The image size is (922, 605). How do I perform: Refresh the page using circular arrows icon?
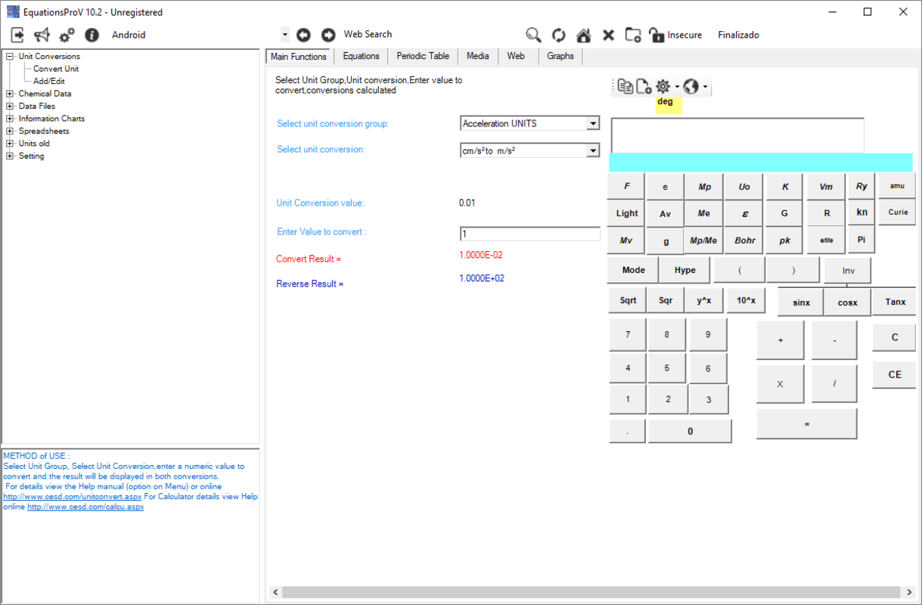point(558,35)
